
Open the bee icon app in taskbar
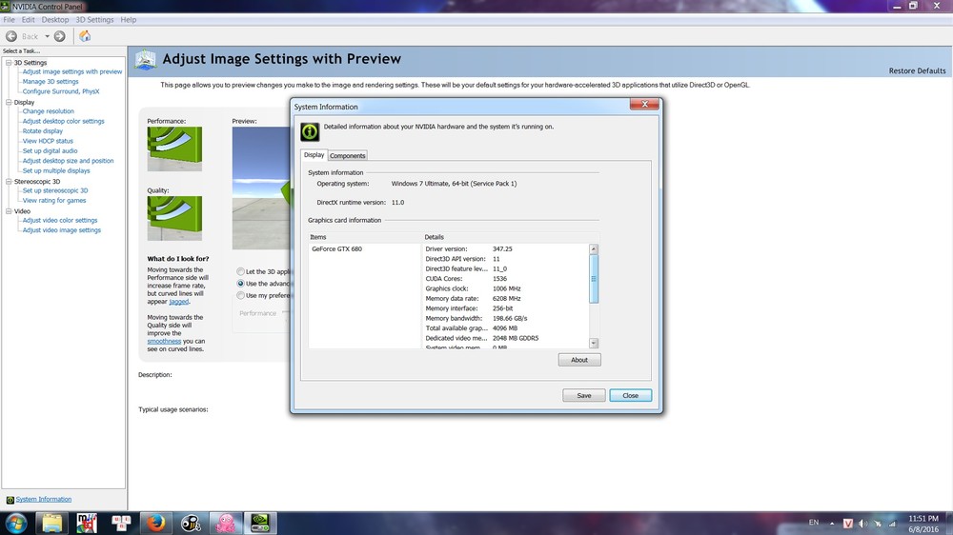tap(191, 523)
